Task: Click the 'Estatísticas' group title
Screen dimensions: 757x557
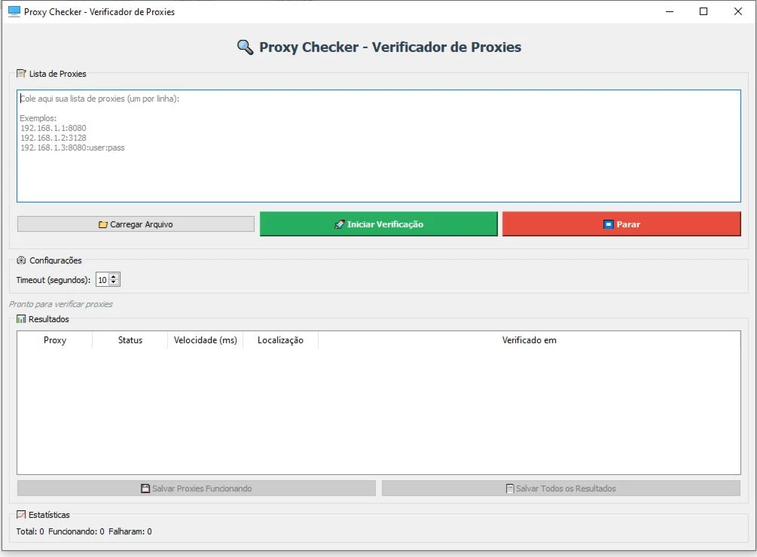Action: tap(49, 515)
